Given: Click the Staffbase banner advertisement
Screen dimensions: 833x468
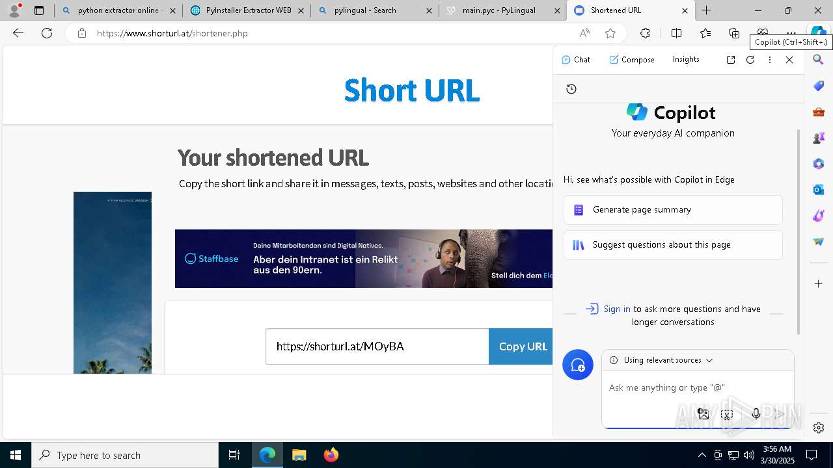Looking at the screenshot, I should click(364, 259).
